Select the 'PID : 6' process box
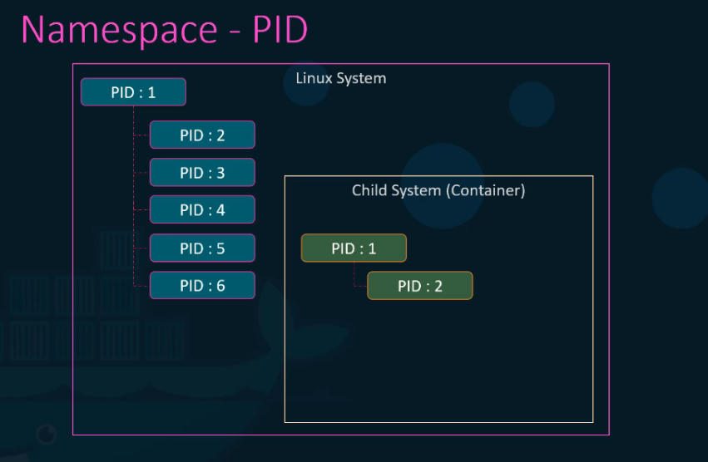 click(202, 286)
